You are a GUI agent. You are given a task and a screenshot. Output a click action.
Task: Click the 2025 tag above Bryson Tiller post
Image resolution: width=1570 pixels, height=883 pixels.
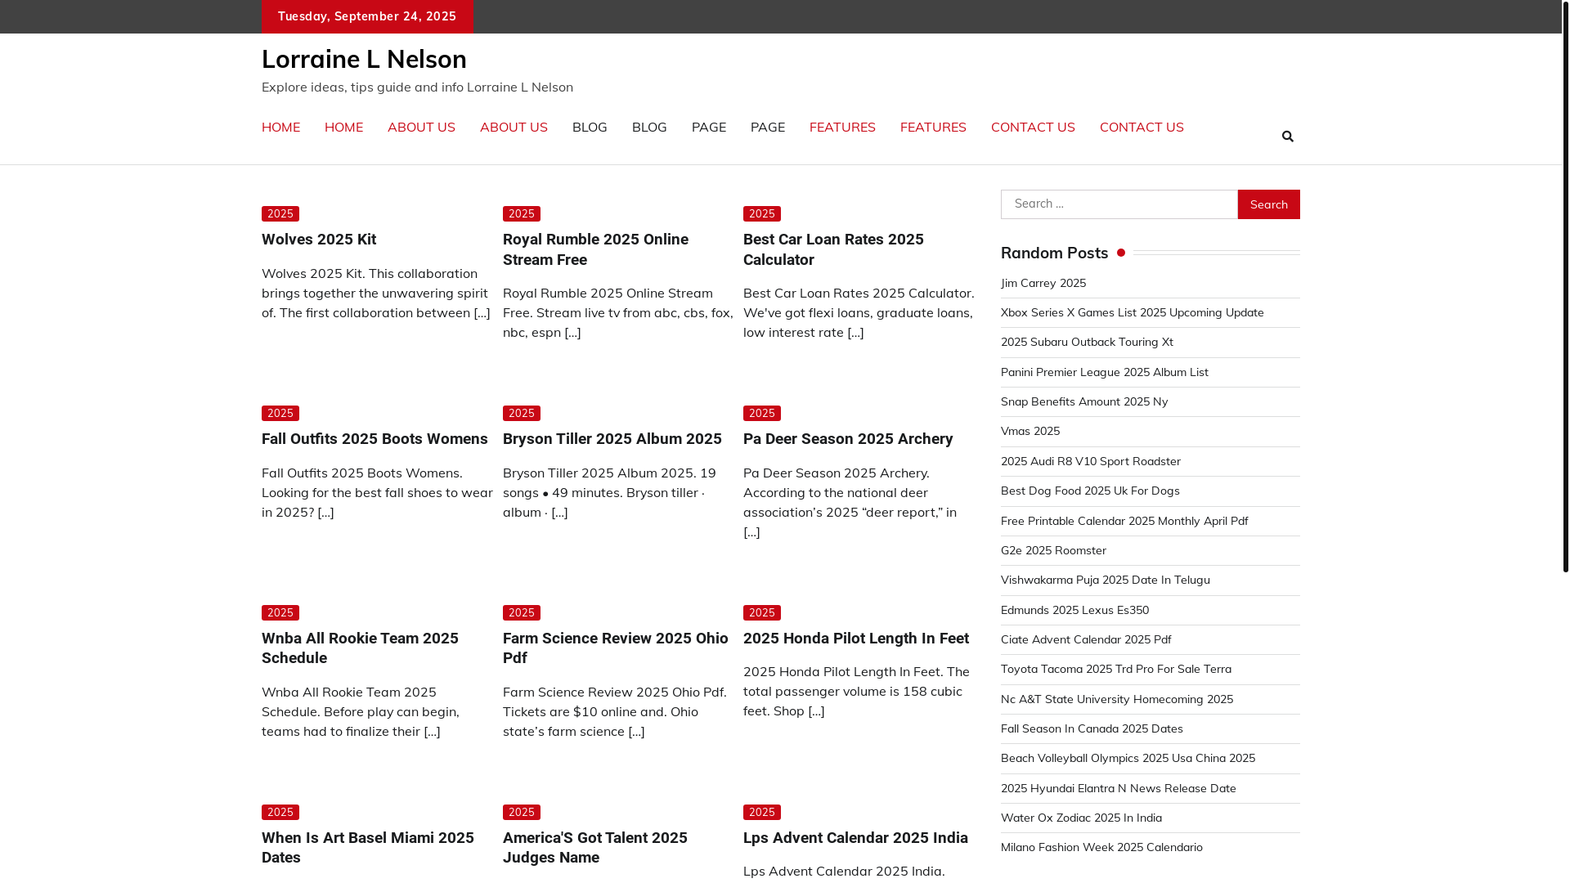pyautogui.click(x=522, y=414)
